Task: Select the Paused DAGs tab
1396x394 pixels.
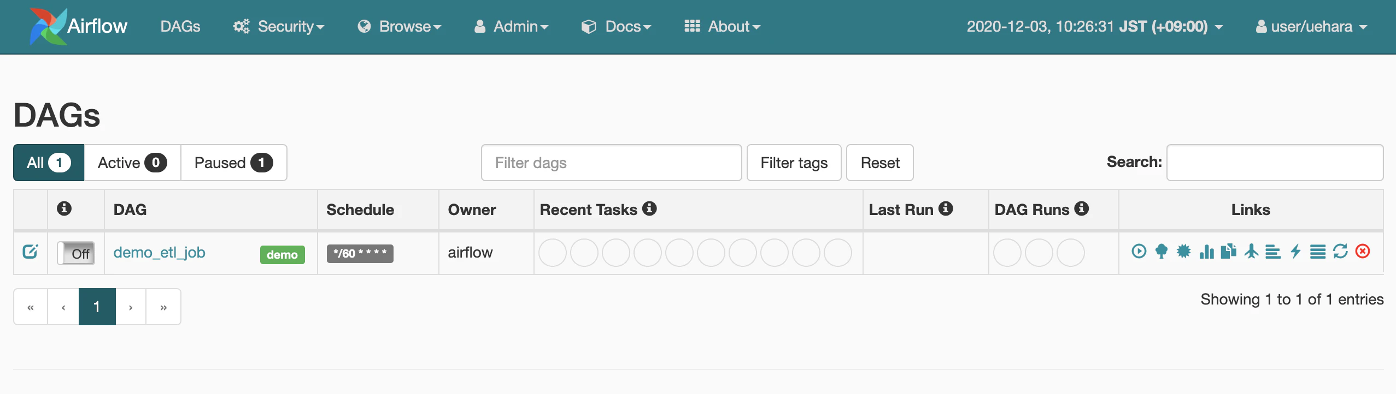Action: click(234, 163)
